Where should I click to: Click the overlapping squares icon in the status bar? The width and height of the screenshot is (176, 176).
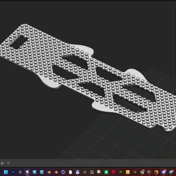[x=8, y=163]
